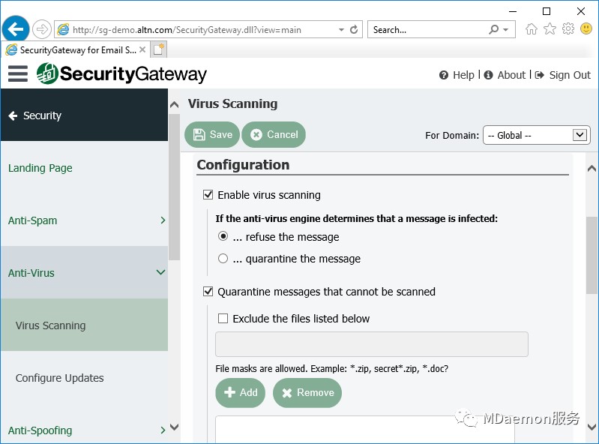Open Favorites star icon
599x444 pixels.
550,28
